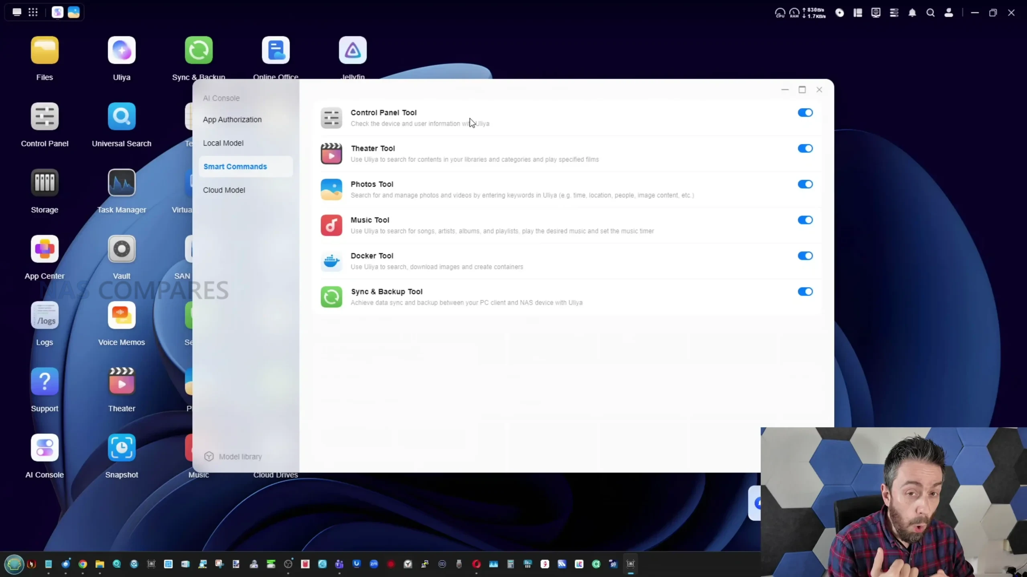
Task: Disable the Control Panel Tool toggle
Action: click(805, 113)
